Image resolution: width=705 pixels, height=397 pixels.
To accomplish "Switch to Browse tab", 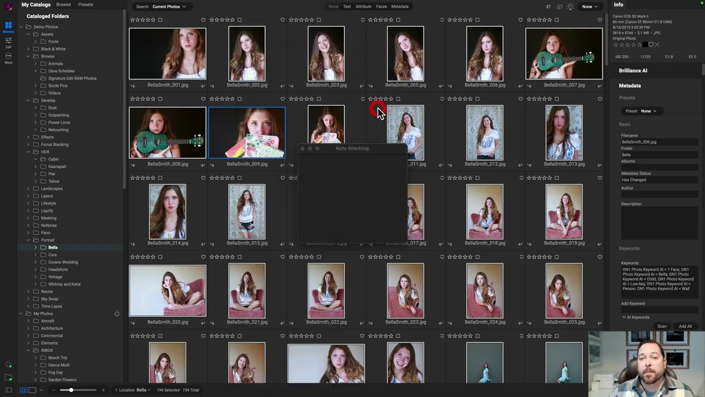I will coord(63,4).
